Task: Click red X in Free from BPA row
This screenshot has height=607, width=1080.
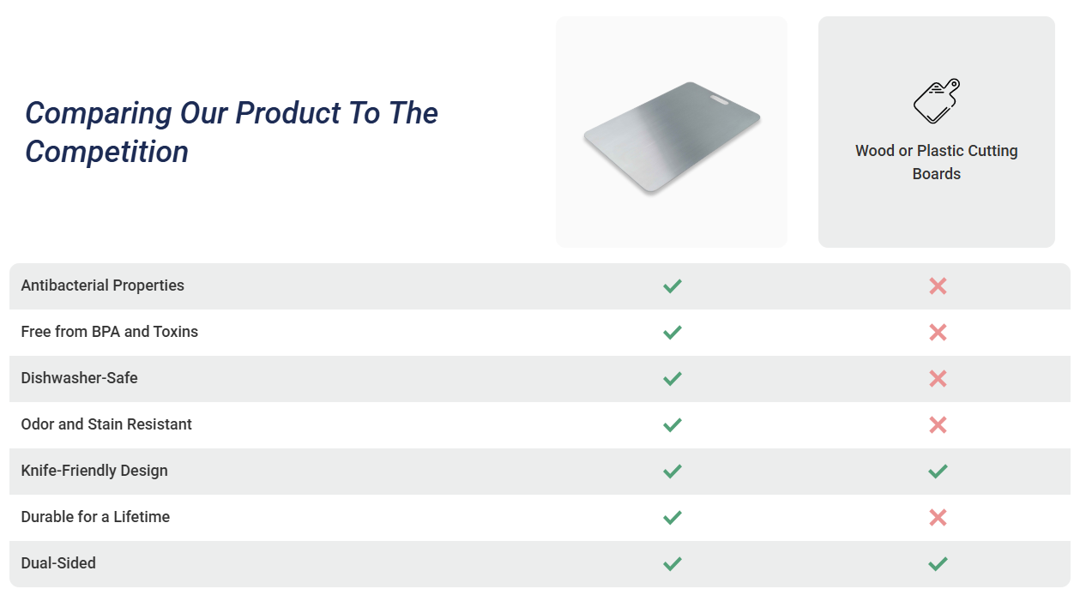Action: coord(938,333)
